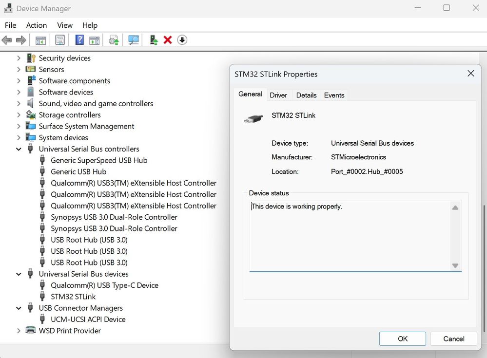Click the Storage controllers category icon
The height and width of the screenshot is (358, 487).
coord(31,115)
